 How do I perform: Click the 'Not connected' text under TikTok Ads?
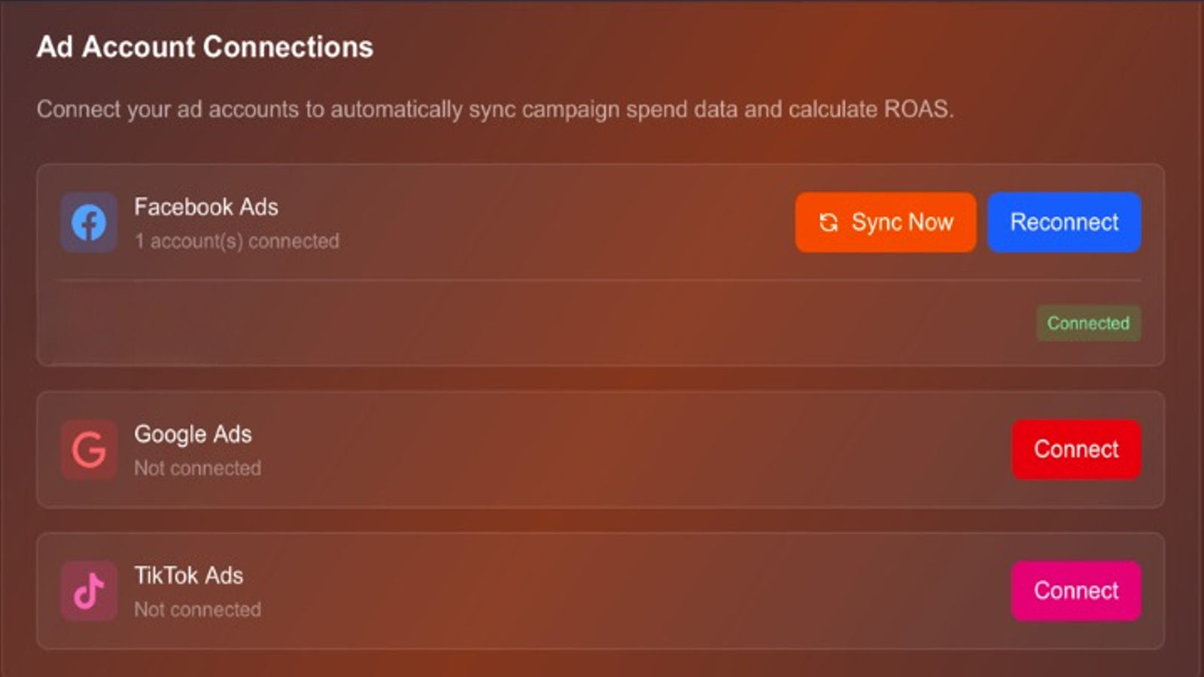[x=198, y=610]
